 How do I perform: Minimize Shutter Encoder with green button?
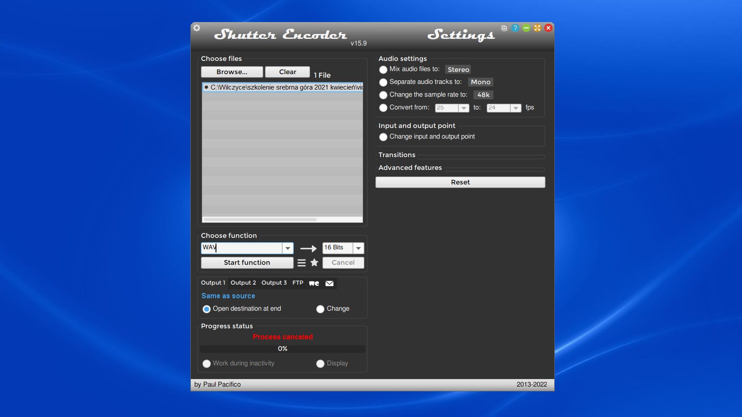526,28
